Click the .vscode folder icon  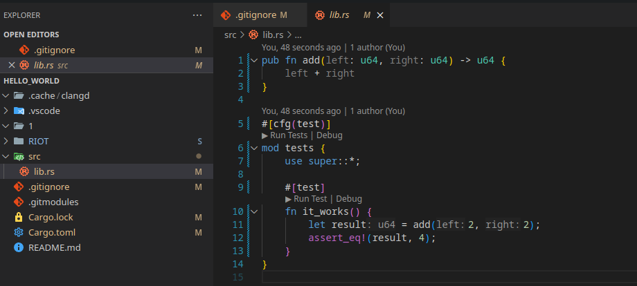coord(19,111)
